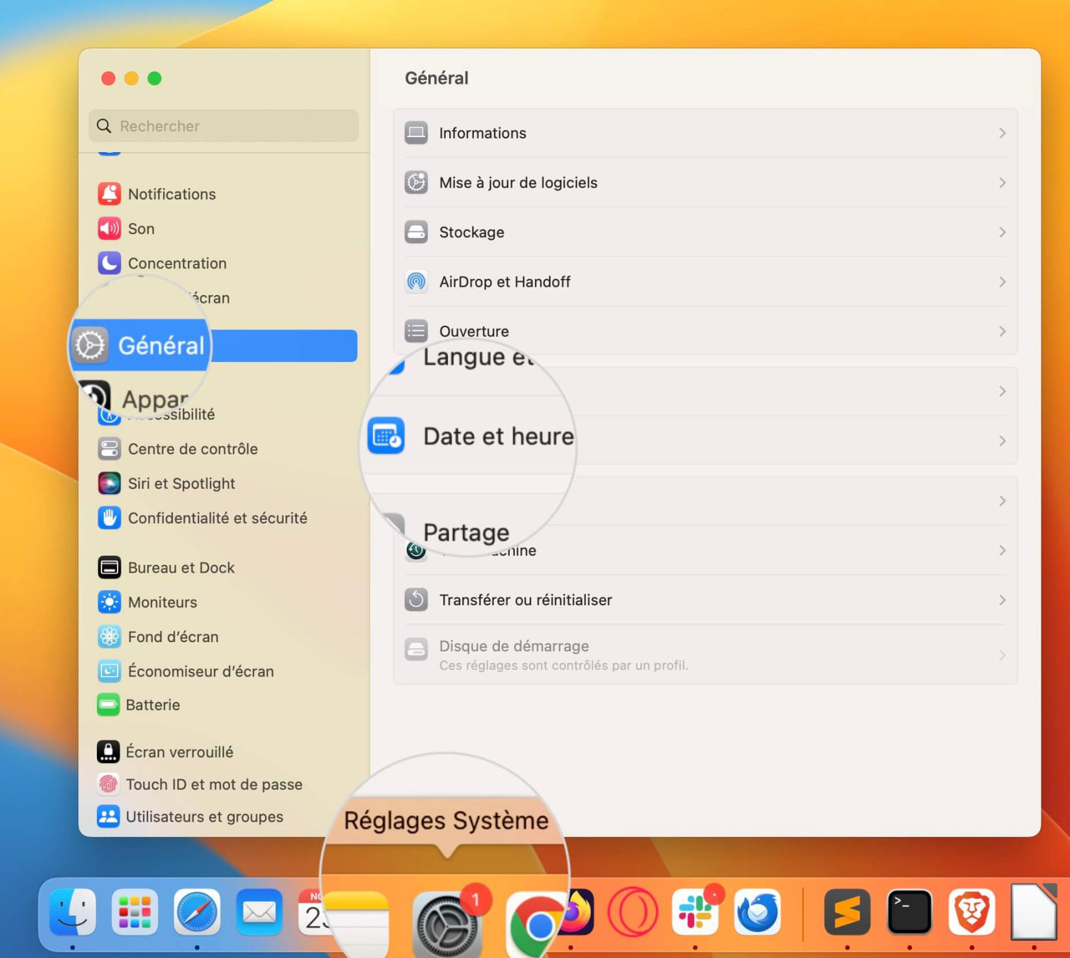Open Slack from the Dock
This screenshot has height=958, width=1070.
pyautogui.click(x=695, y=911)
